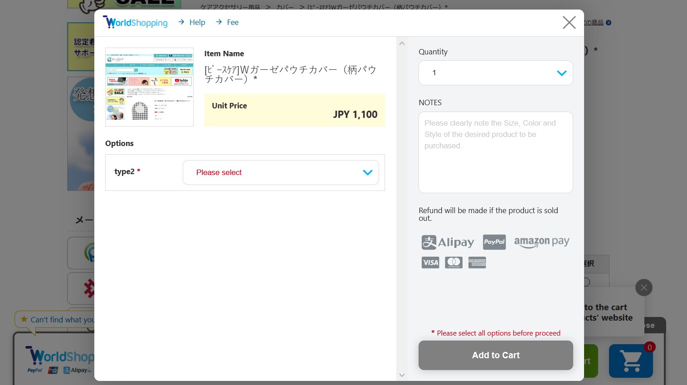
Task: Click the WorldShopping logo in the dialog header
Action: coord(135,22)
